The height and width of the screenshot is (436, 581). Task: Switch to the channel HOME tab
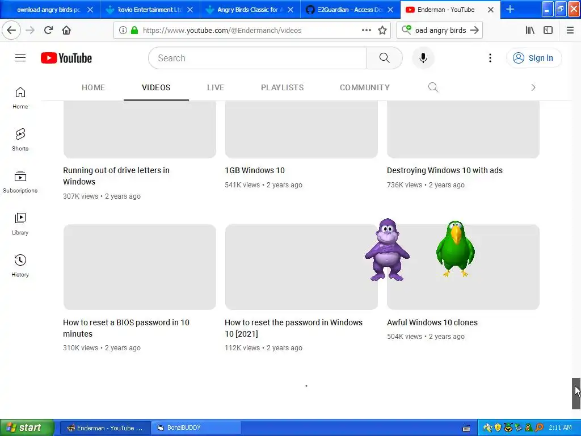tap(94, 87)
